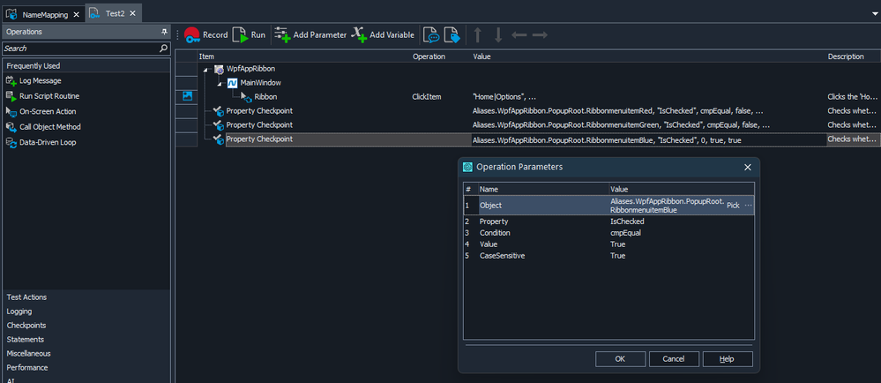
Task: Open the Logging category
Action: [x=86, y=311]
